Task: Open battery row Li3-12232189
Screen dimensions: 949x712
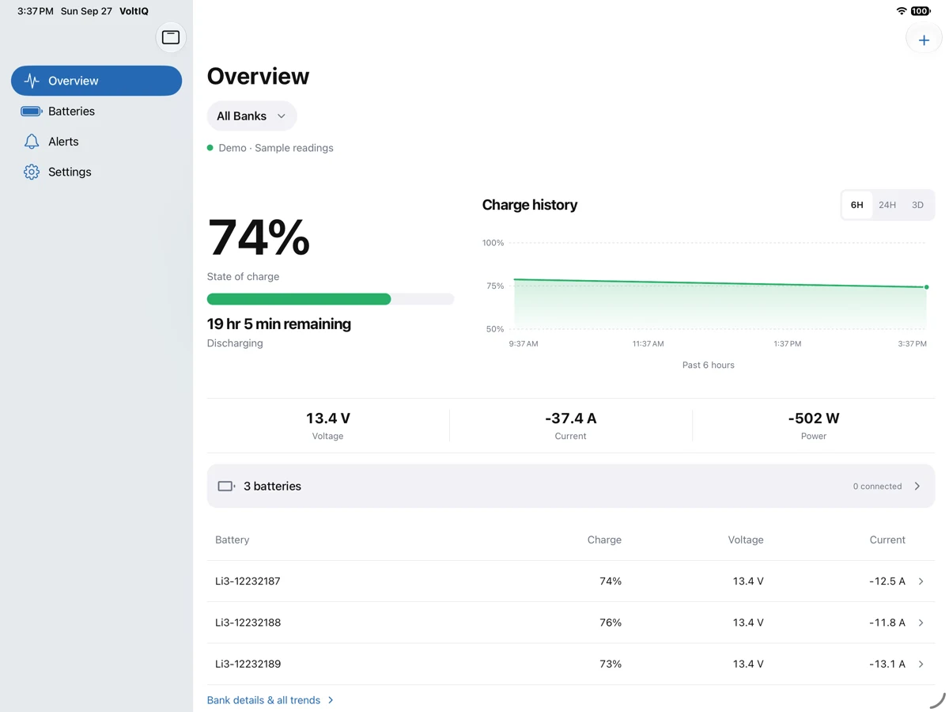Action: 570,664
